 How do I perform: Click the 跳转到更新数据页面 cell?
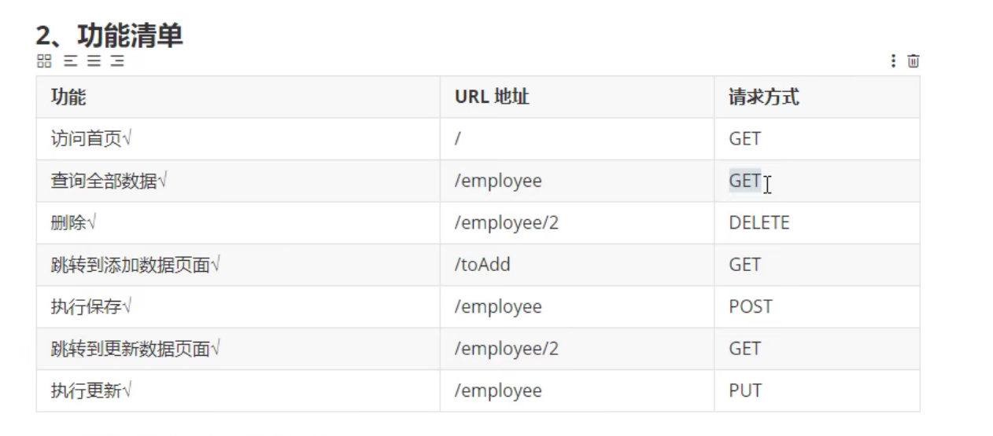[238, 349]
